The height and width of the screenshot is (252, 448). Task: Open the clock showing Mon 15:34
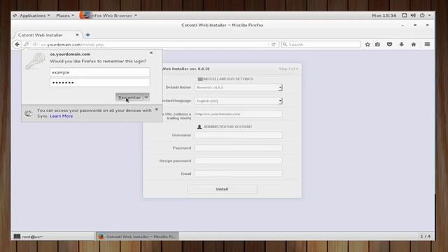[x=384, y=15]
